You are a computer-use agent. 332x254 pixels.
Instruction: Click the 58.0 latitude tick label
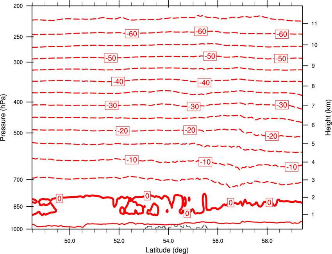(x=267, y=241)
